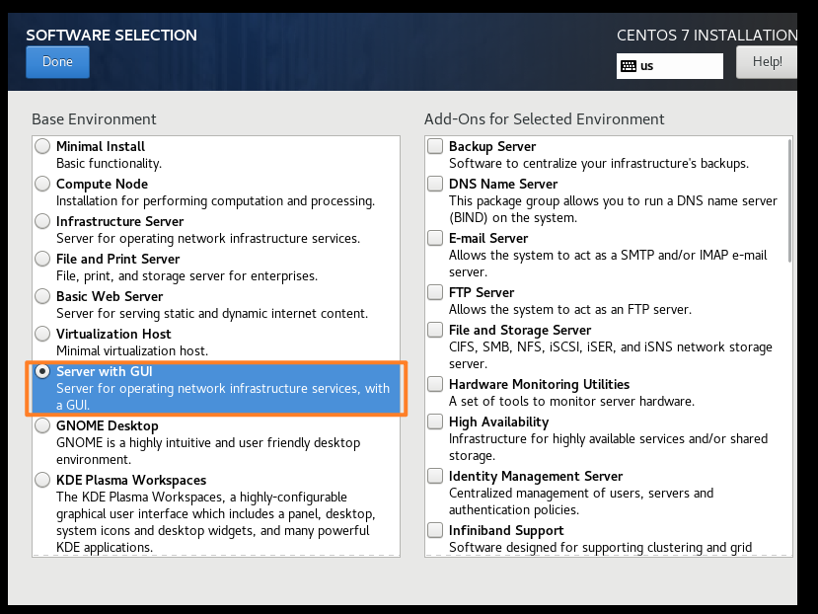The width and height of the screenshot is (818, 614).
Task: Select KDE Plasma Workspaces radio button
Action: (x=42, y=481)
